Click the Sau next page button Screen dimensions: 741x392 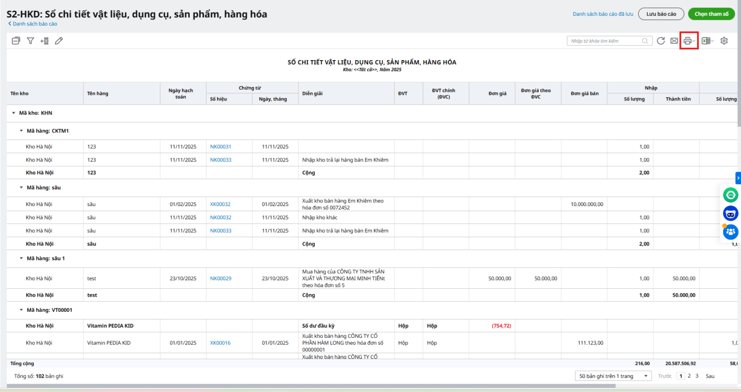[x=710, y=376]
